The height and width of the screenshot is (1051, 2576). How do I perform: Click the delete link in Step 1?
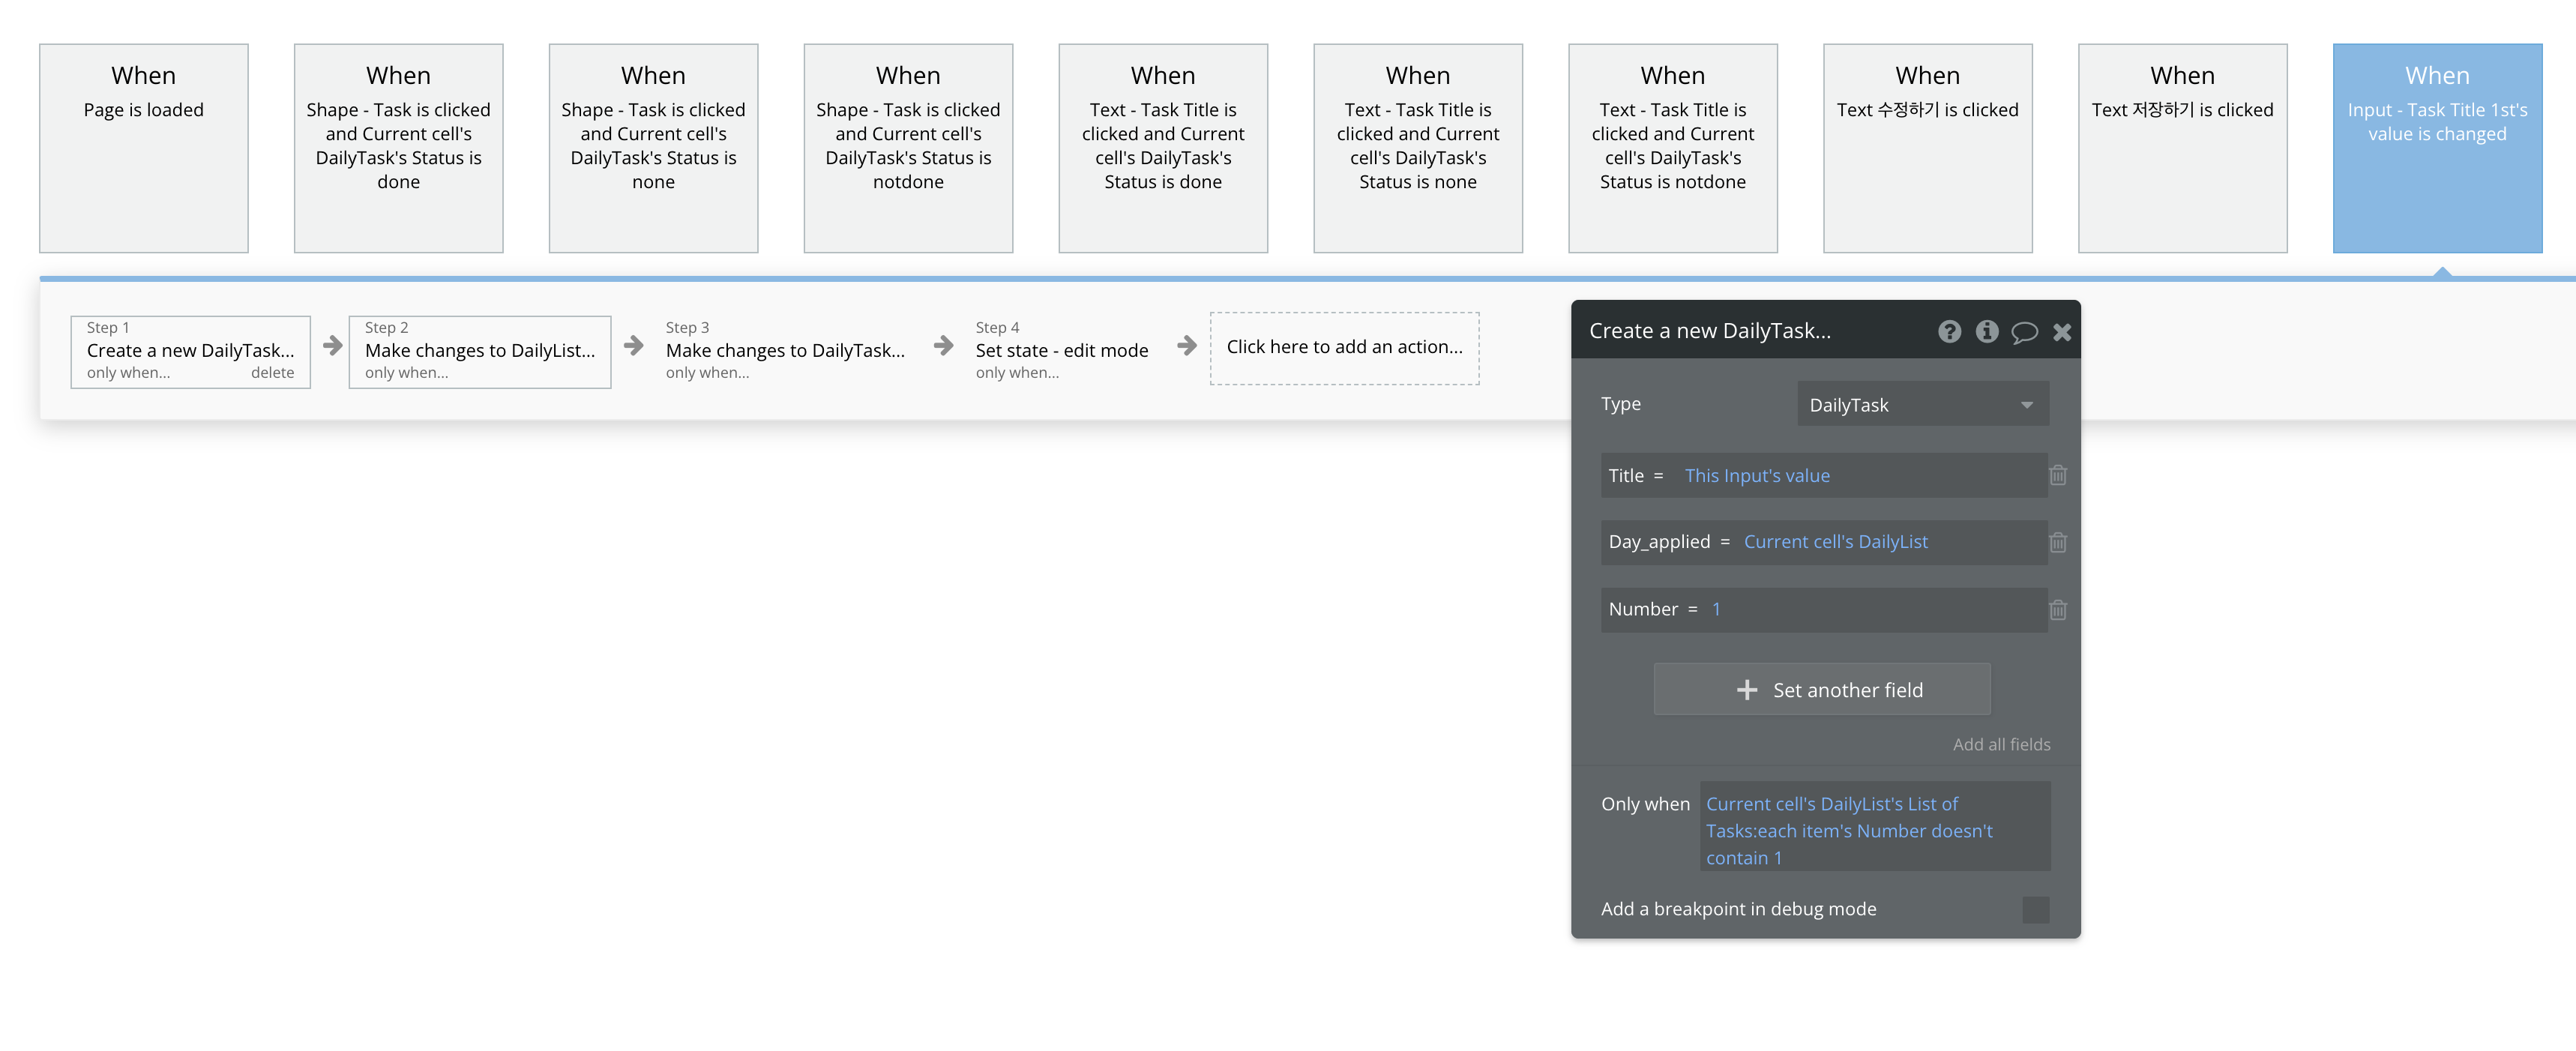(x=272, y=372)
